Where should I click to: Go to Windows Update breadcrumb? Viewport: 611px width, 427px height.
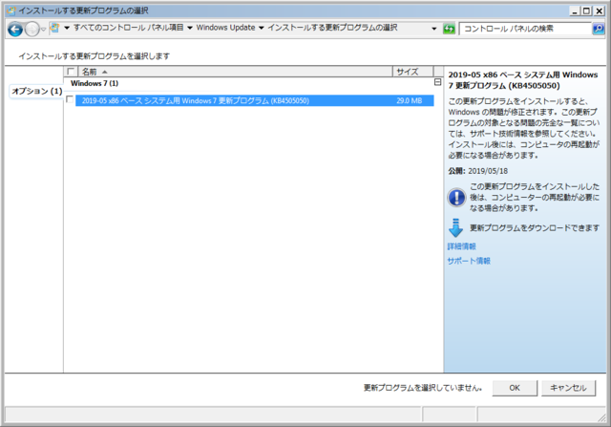(225, 28)
